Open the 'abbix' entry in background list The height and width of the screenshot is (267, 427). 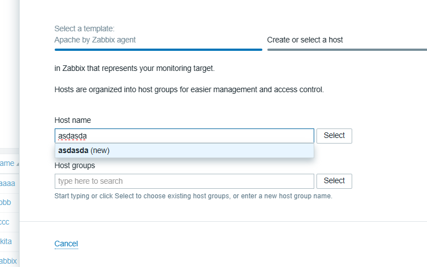[8, 261]
